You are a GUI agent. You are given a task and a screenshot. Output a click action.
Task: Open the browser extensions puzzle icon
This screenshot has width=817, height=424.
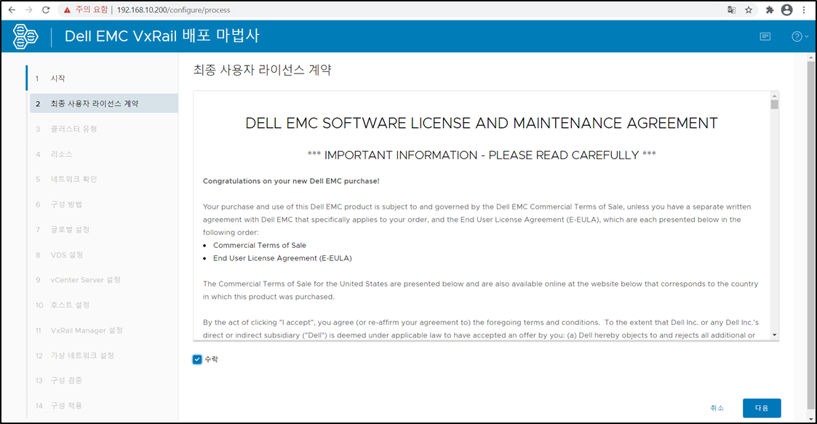point(770,10)
